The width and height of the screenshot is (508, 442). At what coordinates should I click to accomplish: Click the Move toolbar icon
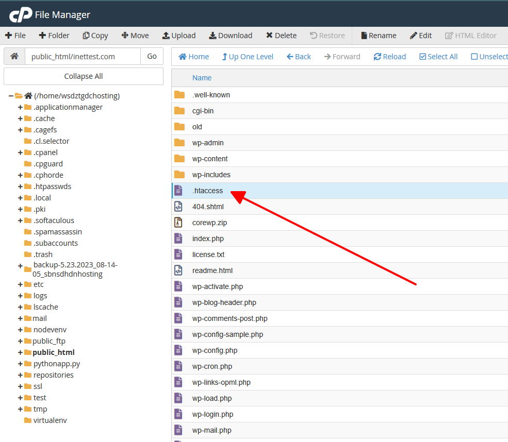click(x=125, y=35)
